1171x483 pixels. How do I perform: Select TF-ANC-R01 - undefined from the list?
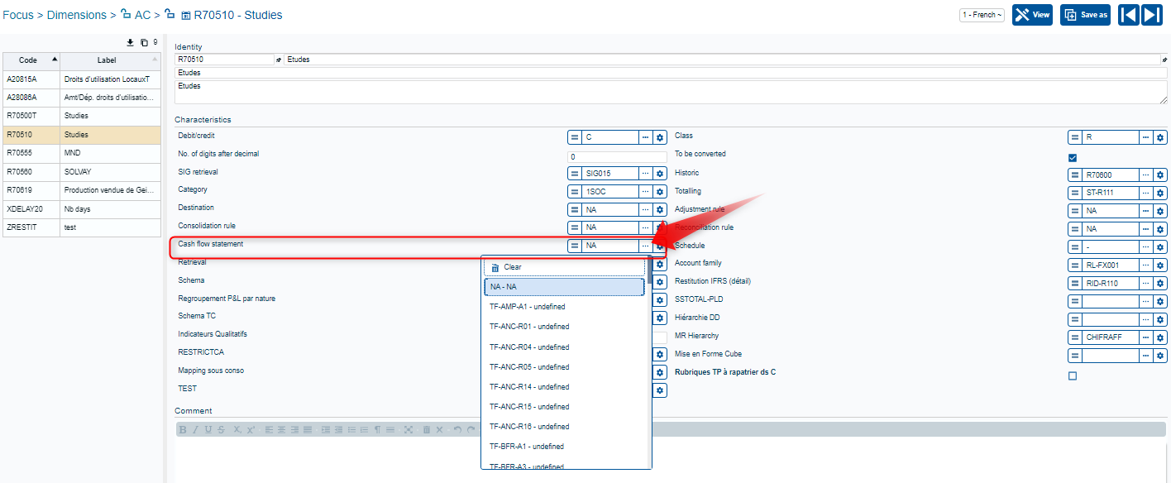coord(564,327)
